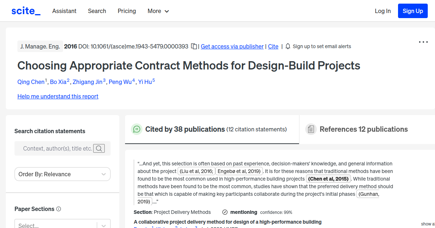The height and width of the screenshot is (228, 435).
Task: Open the Order By Relevance dropdown
Action: (62, 174)
